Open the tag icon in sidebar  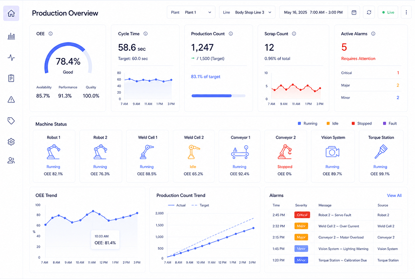[x=11, y=121]
